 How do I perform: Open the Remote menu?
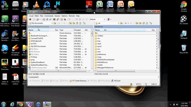(72, 16)
